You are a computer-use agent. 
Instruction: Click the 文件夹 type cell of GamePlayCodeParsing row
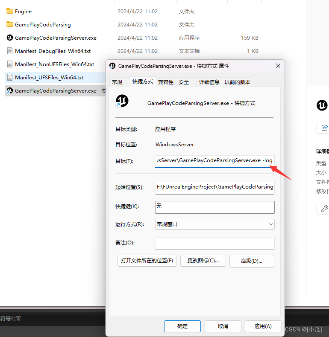187,24
